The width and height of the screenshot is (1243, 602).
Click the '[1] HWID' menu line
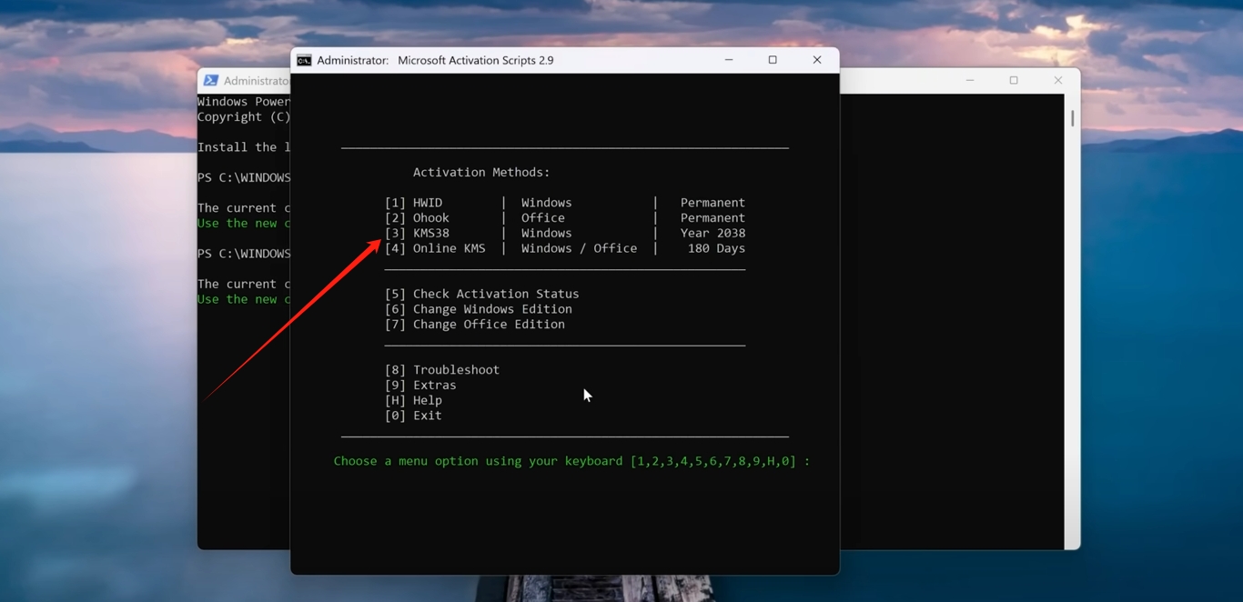[565, 203]
